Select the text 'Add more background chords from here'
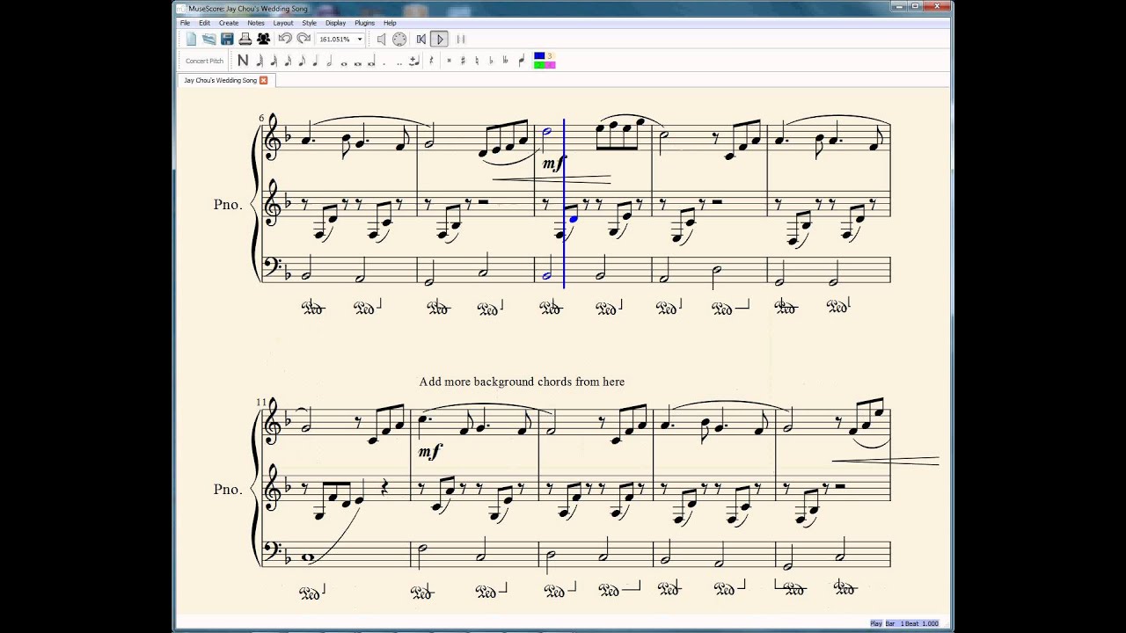The width and height of the screenshot is (1126, 633). (x=522, y=382)
